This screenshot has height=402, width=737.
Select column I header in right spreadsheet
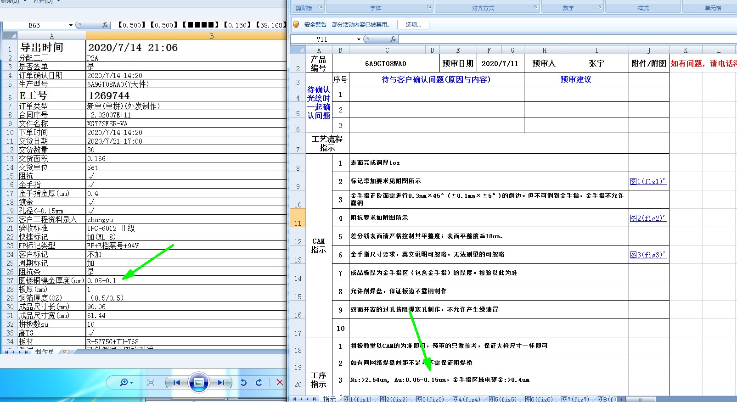coord(596,50)
